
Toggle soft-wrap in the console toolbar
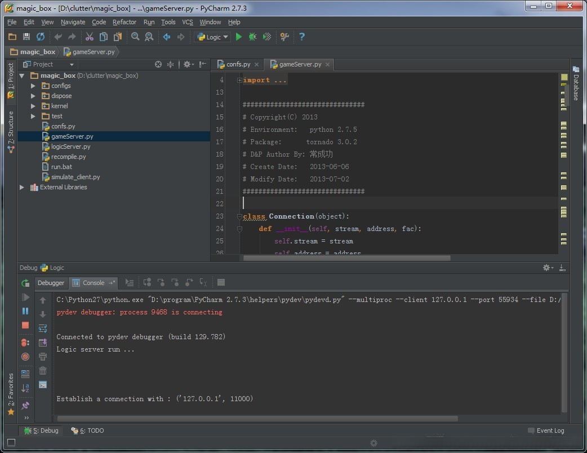pyautogui.click(x=43, y=328)
